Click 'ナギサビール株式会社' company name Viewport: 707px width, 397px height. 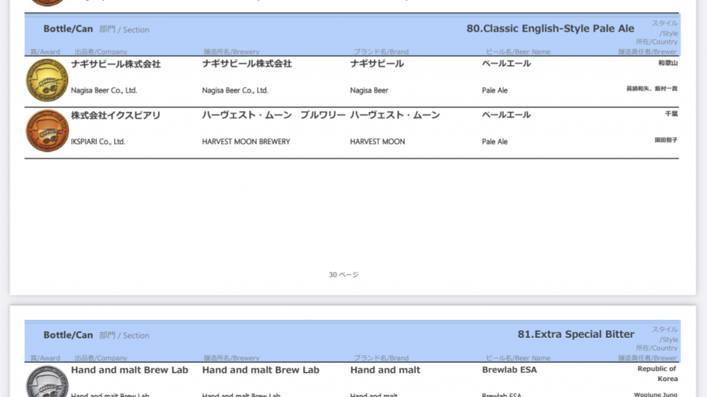pyautogui.click(x=115, y=64)
